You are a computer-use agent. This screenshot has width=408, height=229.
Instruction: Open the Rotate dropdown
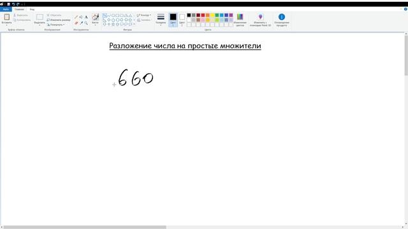[55, 25]
